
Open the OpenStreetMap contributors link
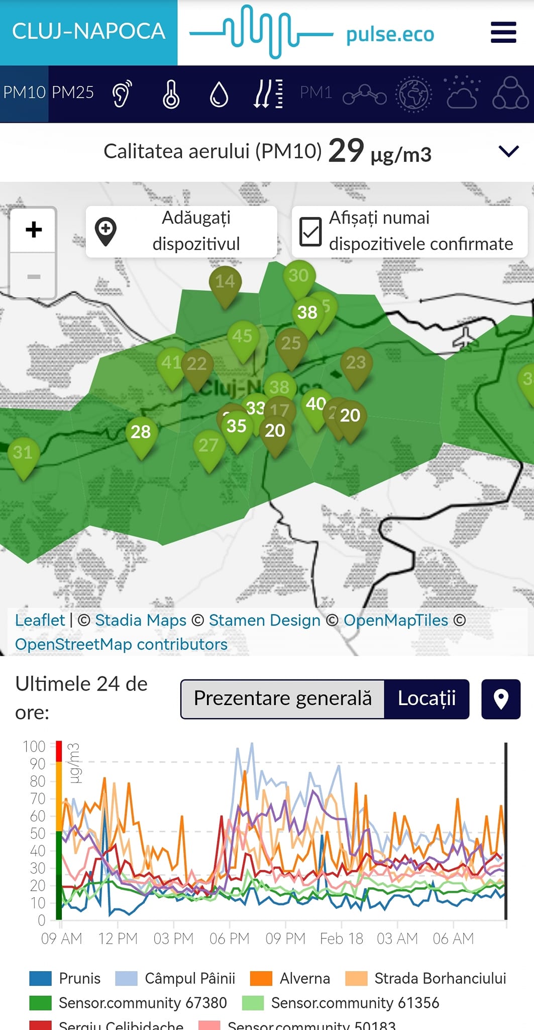[121, 644]
